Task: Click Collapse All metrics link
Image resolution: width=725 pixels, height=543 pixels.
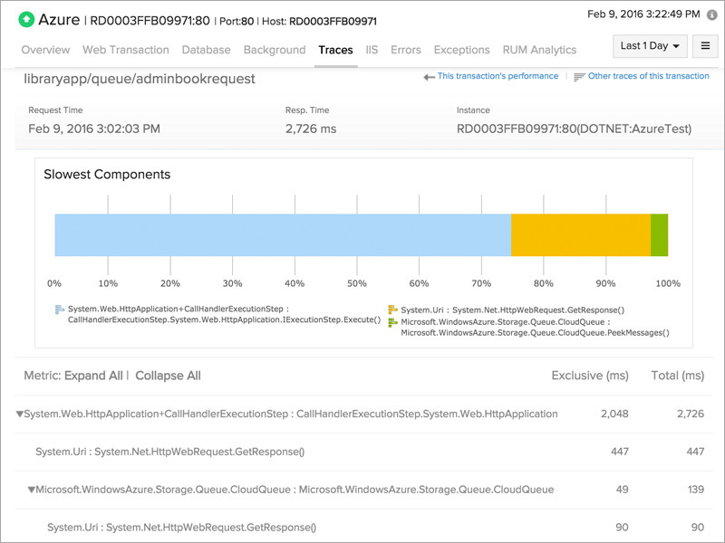Action: [x=168, y=376]
